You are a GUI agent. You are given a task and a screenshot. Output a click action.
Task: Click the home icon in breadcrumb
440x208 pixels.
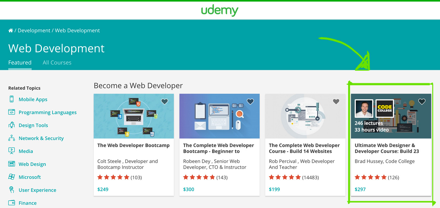click(11, 30)
